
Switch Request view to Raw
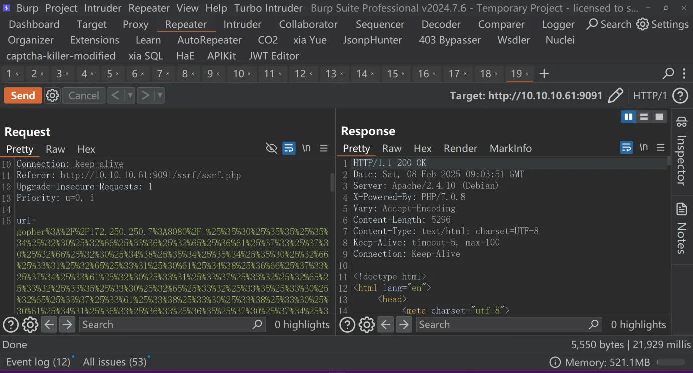point(55,149)
